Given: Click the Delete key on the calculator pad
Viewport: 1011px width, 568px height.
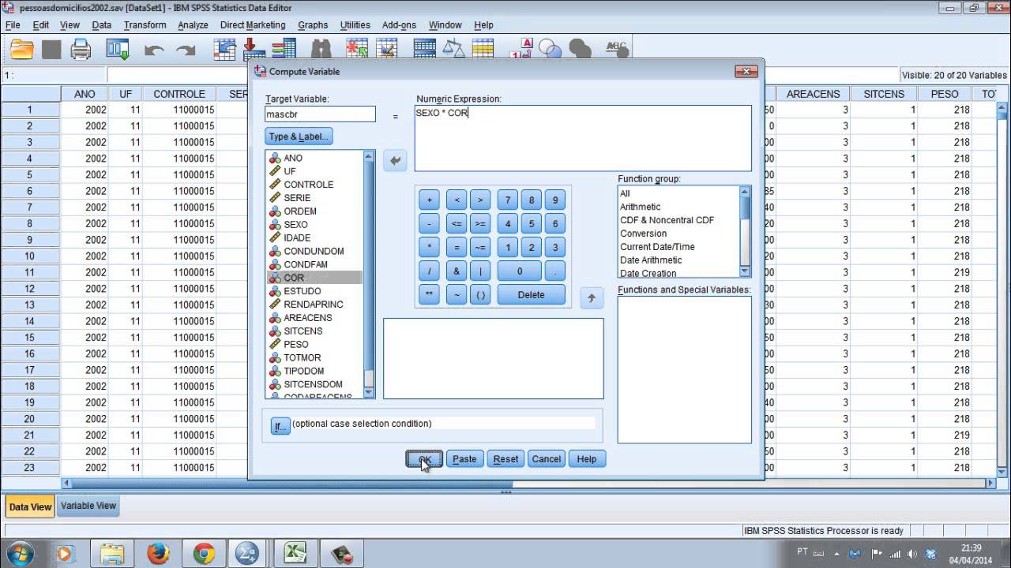Looking at the screenshot, I should [x=531, y=295].
